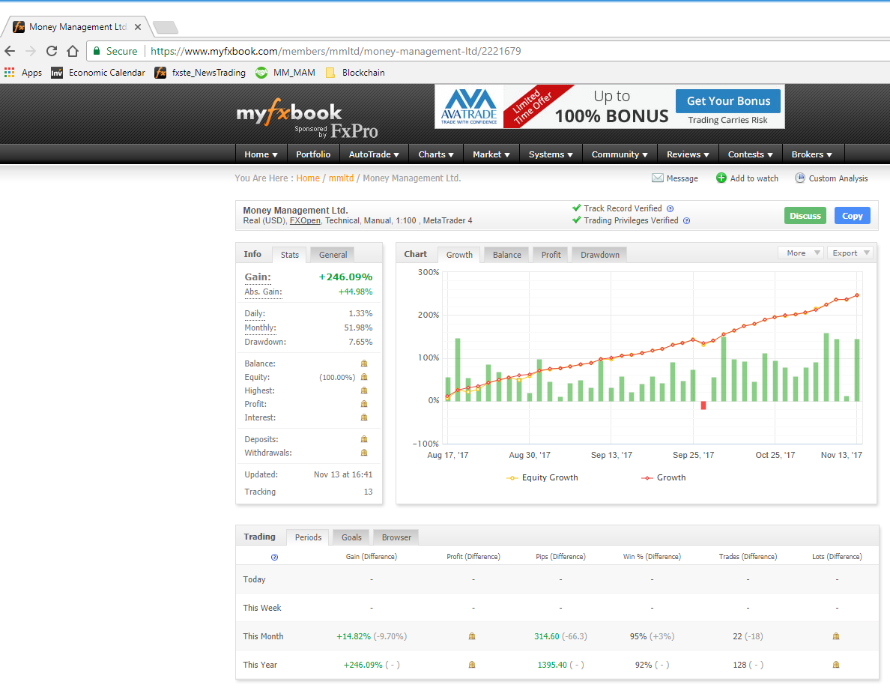Send a message via the envelope icon
The width and height of the screenshot is (890, 688).
pos(657,178)
